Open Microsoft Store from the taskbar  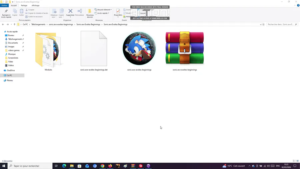click(x=79, y=166)
